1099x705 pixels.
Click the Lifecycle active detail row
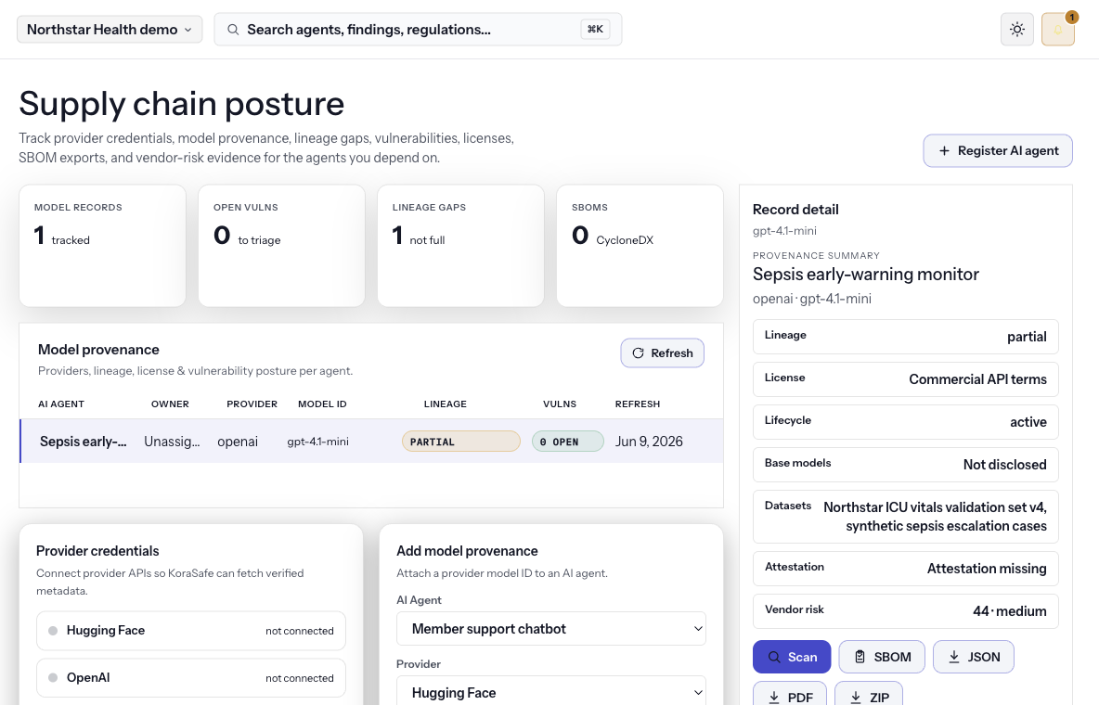pos(906,422)
